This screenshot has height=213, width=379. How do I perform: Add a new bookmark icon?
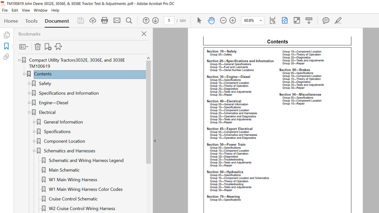point(48,47)
